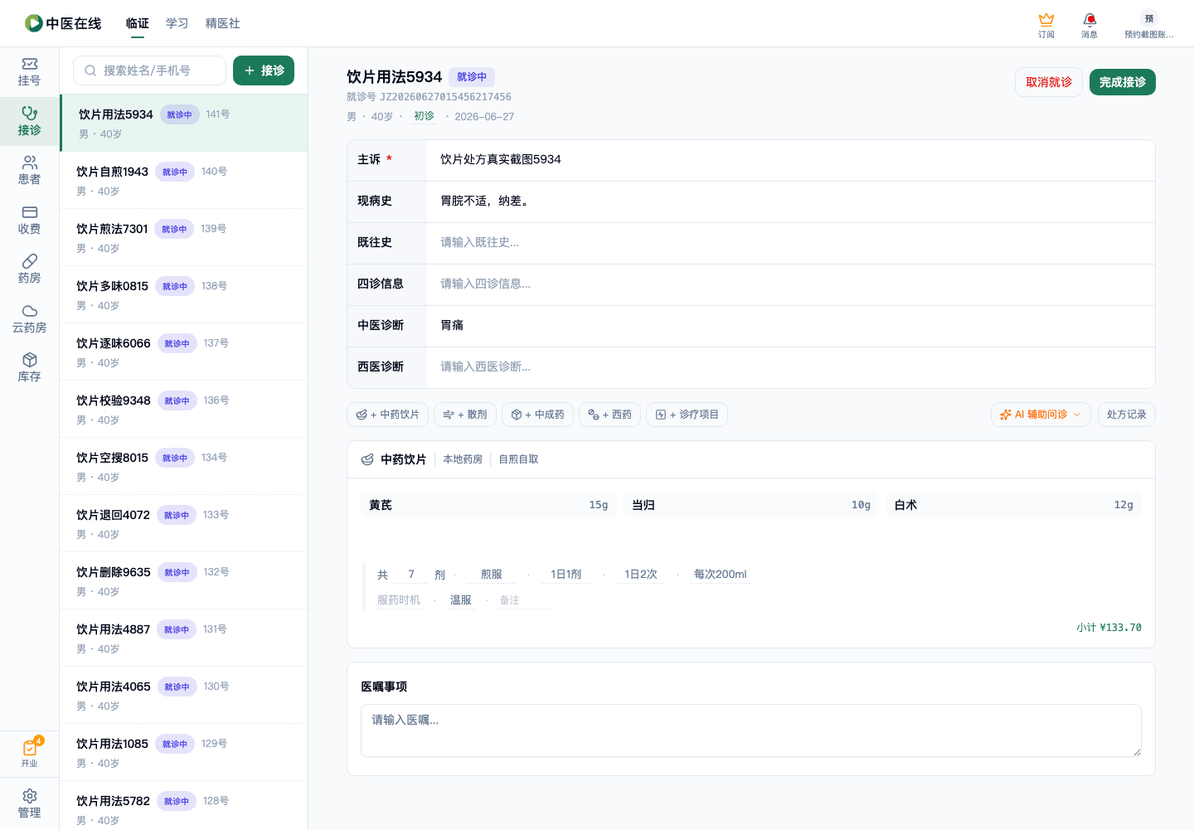1194x830 pixels.
Task: Select patient 饮片用法4887
Action: click(x=183, y=638)
